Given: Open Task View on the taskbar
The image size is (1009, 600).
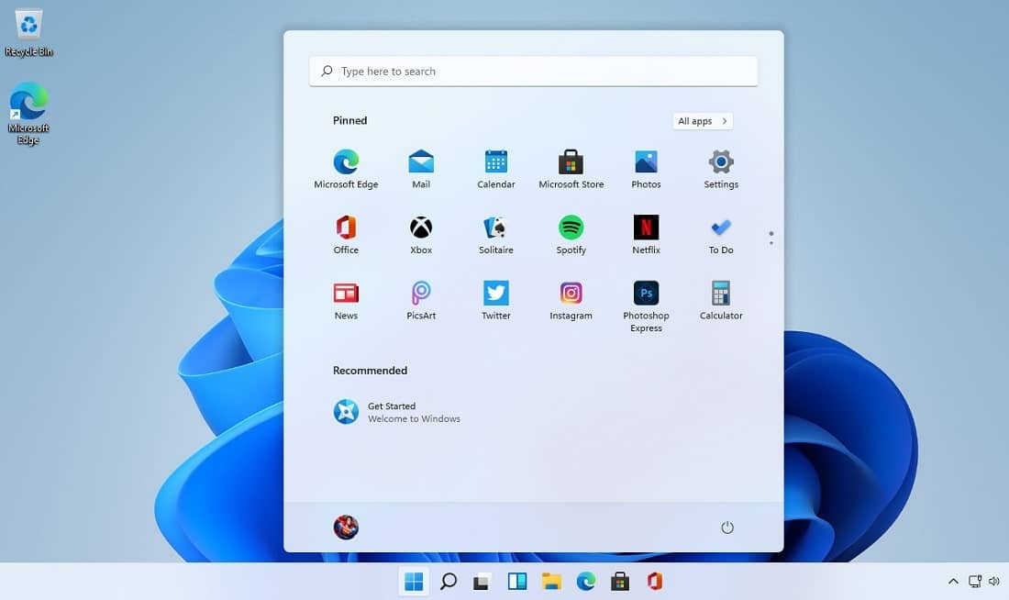Looking at the screenshot, I should [482, 582].
